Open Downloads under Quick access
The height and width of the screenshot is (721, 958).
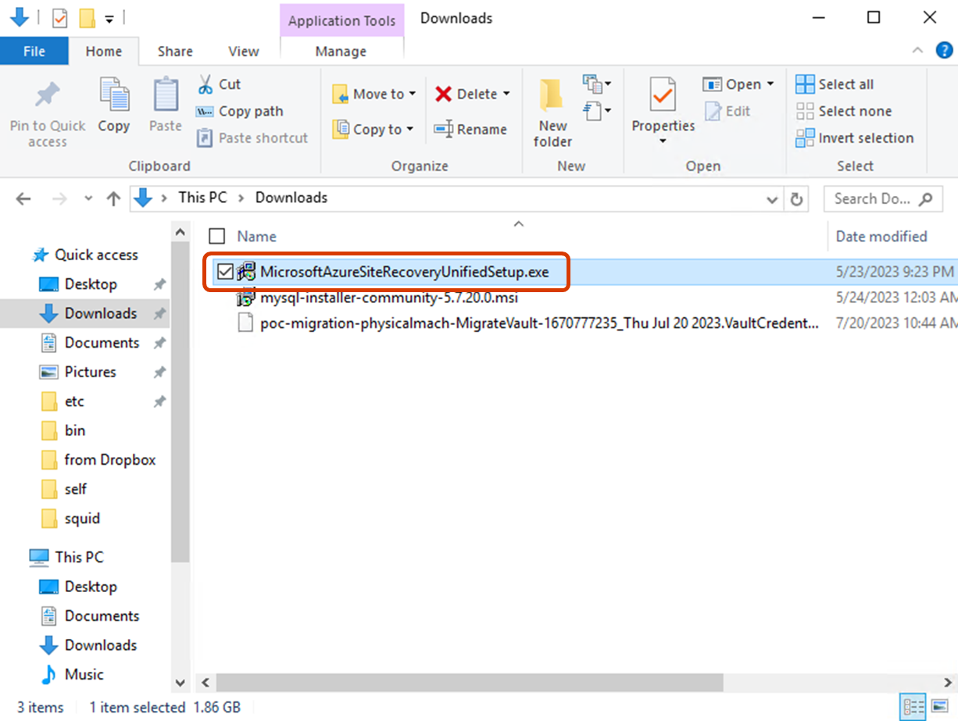(101, 313)
